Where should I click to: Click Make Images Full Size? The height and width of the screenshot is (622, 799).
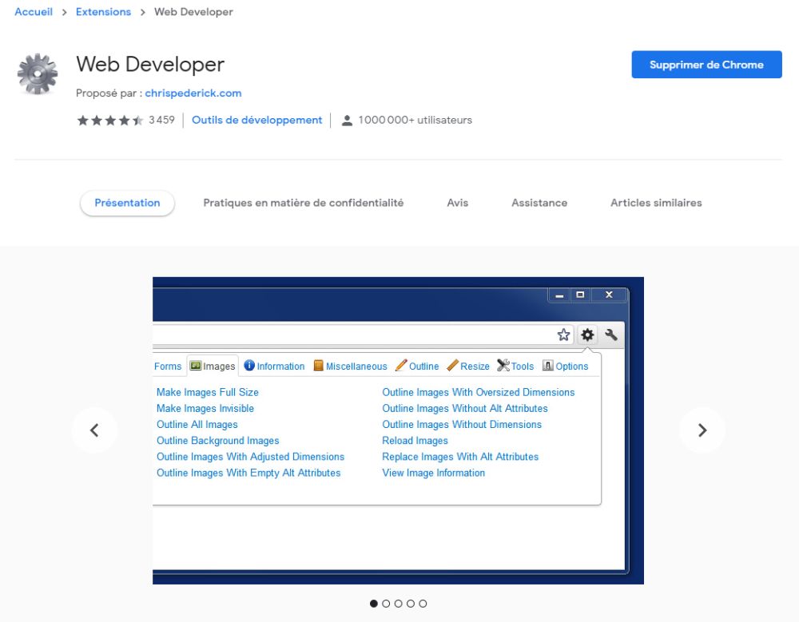coord(208,392)
